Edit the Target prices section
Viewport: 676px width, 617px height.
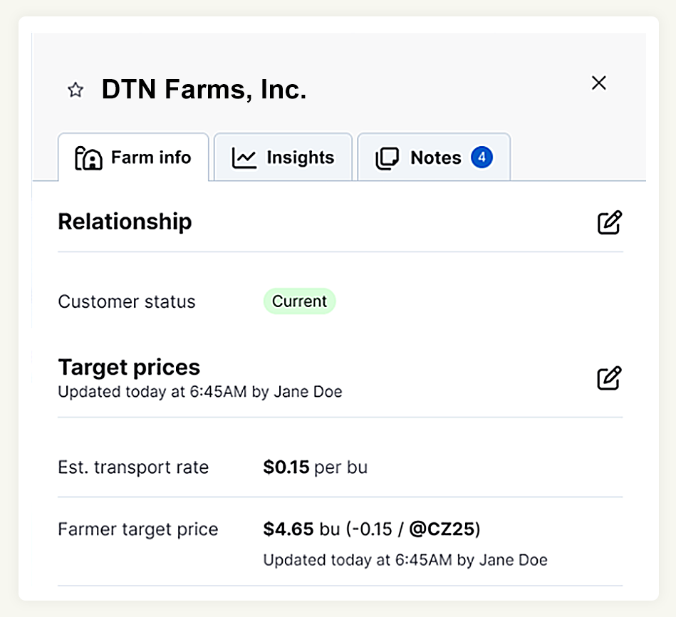click(609, 378)
